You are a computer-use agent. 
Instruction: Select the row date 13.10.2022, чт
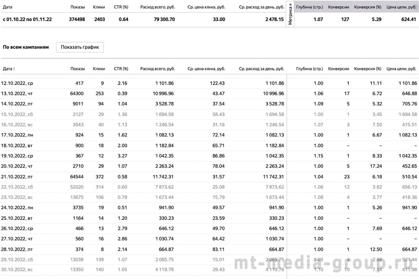[x=17, y=94]
